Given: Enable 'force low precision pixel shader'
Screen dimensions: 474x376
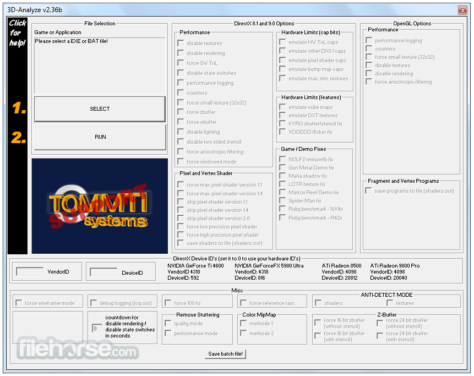Looking at the screenshot, I should (181, 226).
